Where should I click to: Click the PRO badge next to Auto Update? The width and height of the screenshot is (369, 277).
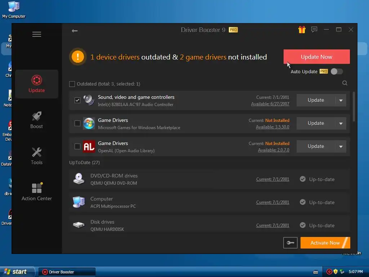324,71
